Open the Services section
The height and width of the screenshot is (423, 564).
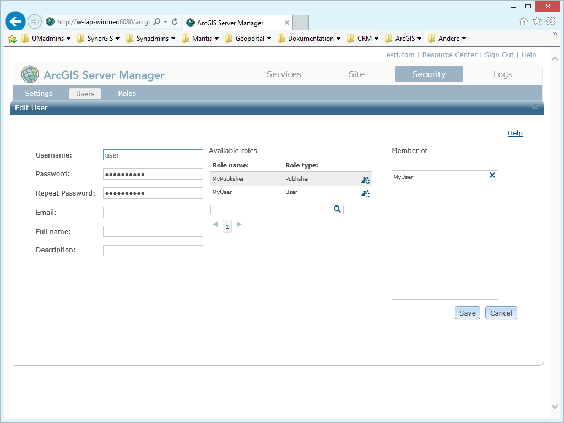[283, 74]
